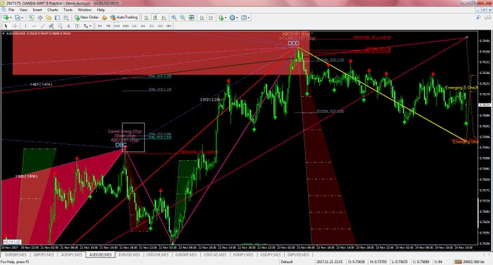This screenshot has height=265, width=493.
Task: Switch to candlestick chart display
Action: pyautogui.click(x=155, y=17)
